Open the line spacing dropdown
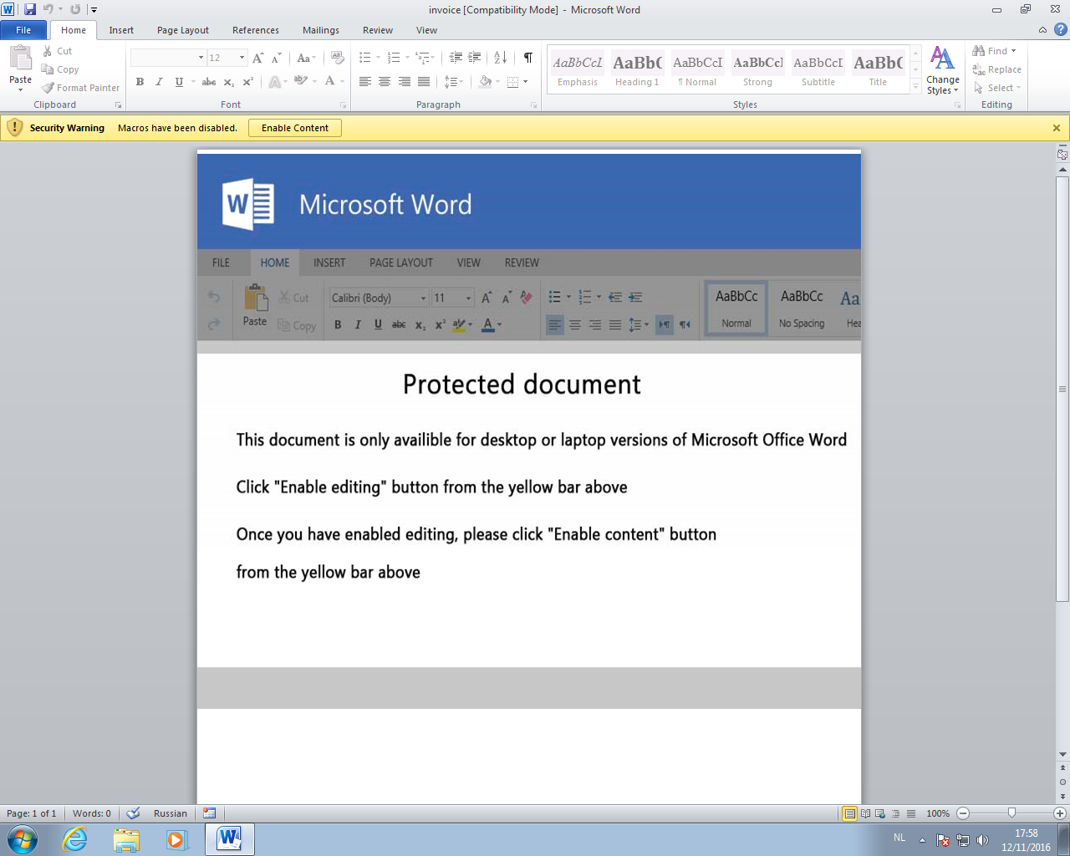 click(x=453, y=82)
